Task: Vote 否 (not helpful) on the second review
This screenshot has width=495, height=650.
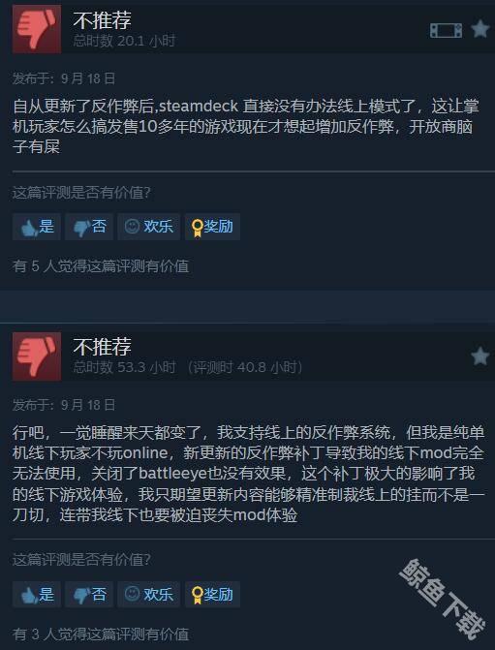Action: click(x=89, y=595)
